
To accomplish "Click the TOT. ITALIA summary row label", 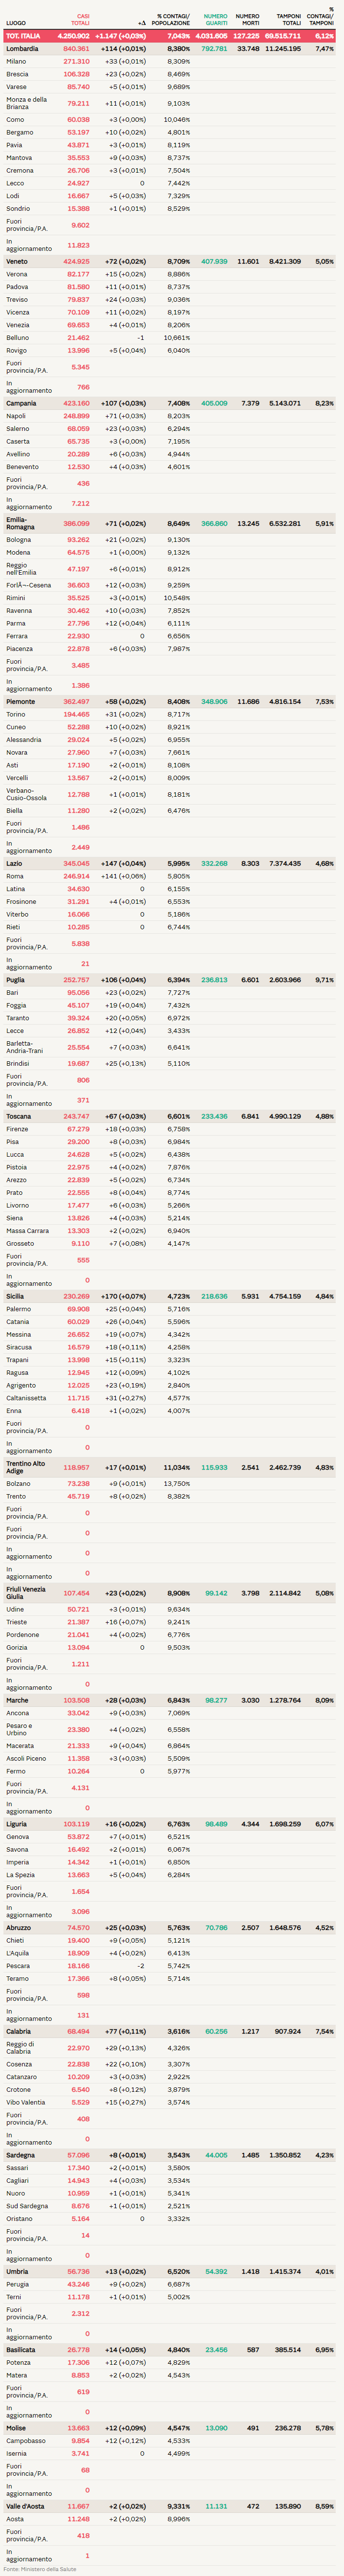I will (x=23, y=36).
